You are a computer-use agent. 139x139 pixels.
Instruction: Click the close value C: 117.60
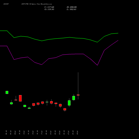click(x=49, y=7)
